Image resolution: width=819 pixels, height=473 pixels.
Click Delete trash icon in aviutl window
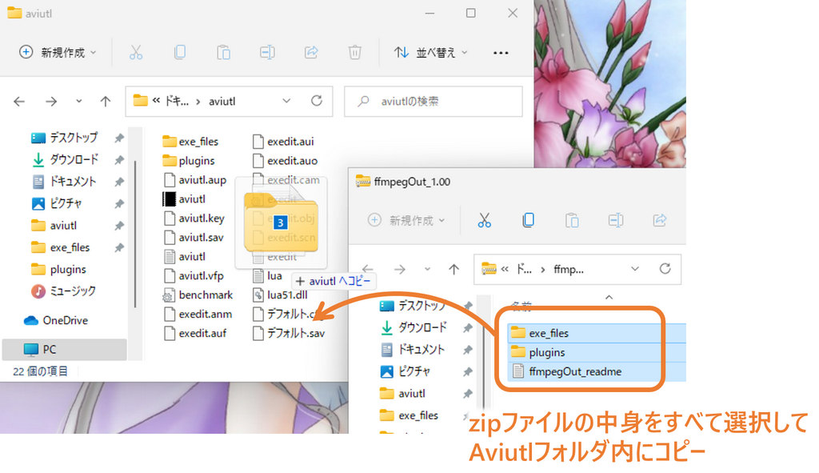point(354,52)
